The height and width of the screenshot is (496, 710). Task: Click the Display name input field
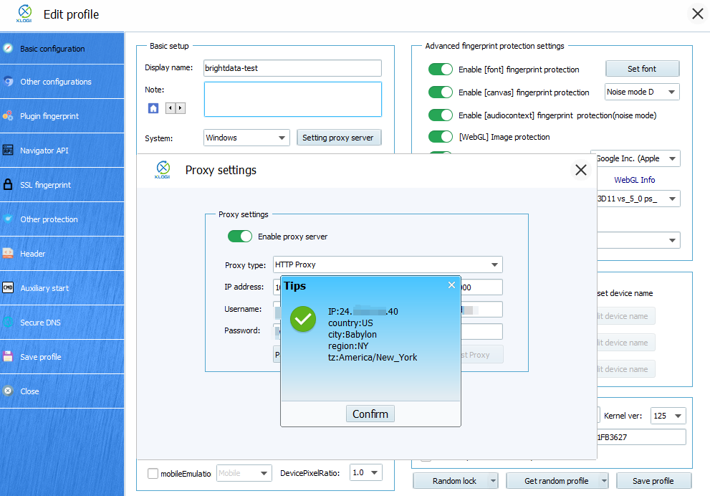(292, 68)
